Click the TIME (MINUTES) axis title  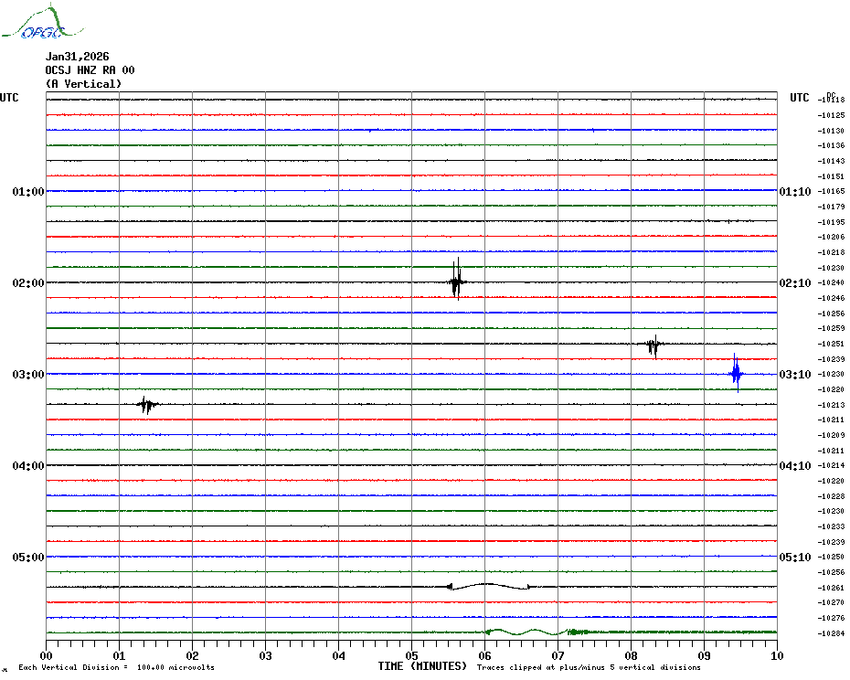pyautogui.click(x=422, y=666)
